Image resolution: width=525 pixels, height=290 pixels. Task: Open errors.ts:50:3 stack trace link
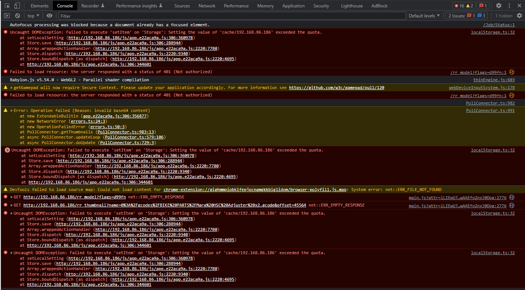click(x=108, y=127)
